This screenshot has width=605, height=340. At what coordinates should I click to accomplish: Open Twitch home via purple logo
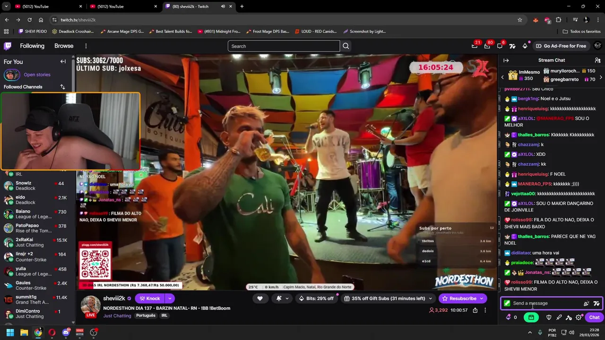8,46
